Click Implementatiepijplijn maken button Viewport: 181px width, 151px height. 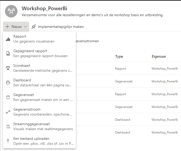click(58, 27)
